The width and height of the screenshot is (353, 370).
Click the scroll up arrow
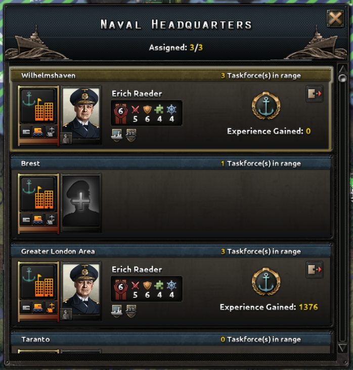tap(342, 69)
